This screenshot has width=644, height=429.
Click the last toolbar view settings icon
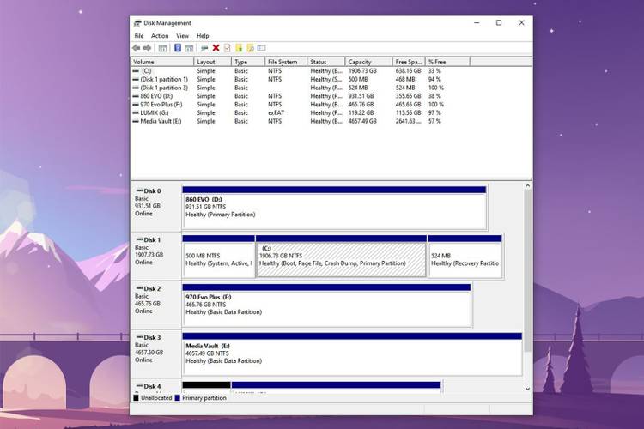[x=261, y=48]
